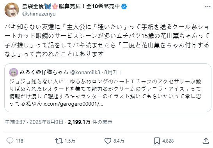This screenshot has height=148, width=213.
Task: Click the blue verified badge
Action: [x=124, y=6]
